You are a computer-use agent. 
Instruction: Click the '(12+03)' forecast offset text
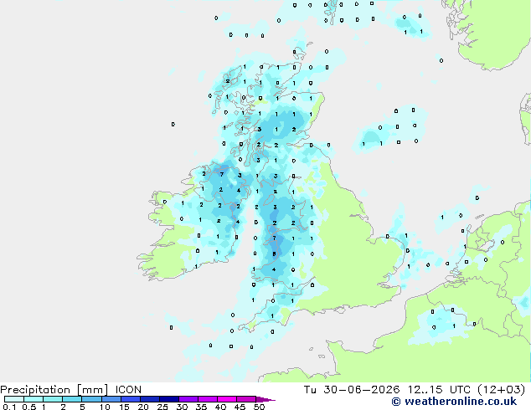(502, 390)
